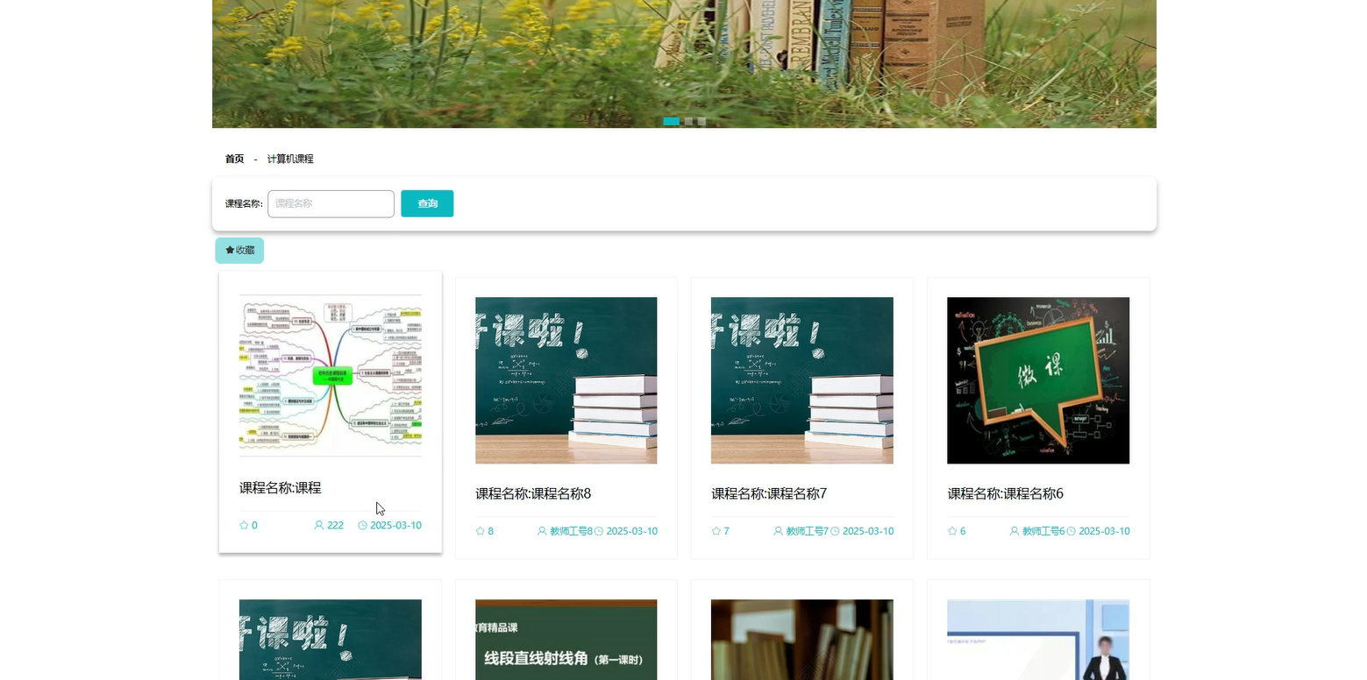
Task: Toggle favorite star on 课程名称6 card
Action: pos(951,531)
